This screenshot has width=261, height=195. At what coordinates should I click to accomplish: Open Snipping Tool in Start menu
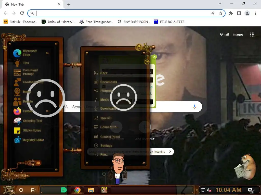coord(28,121)
